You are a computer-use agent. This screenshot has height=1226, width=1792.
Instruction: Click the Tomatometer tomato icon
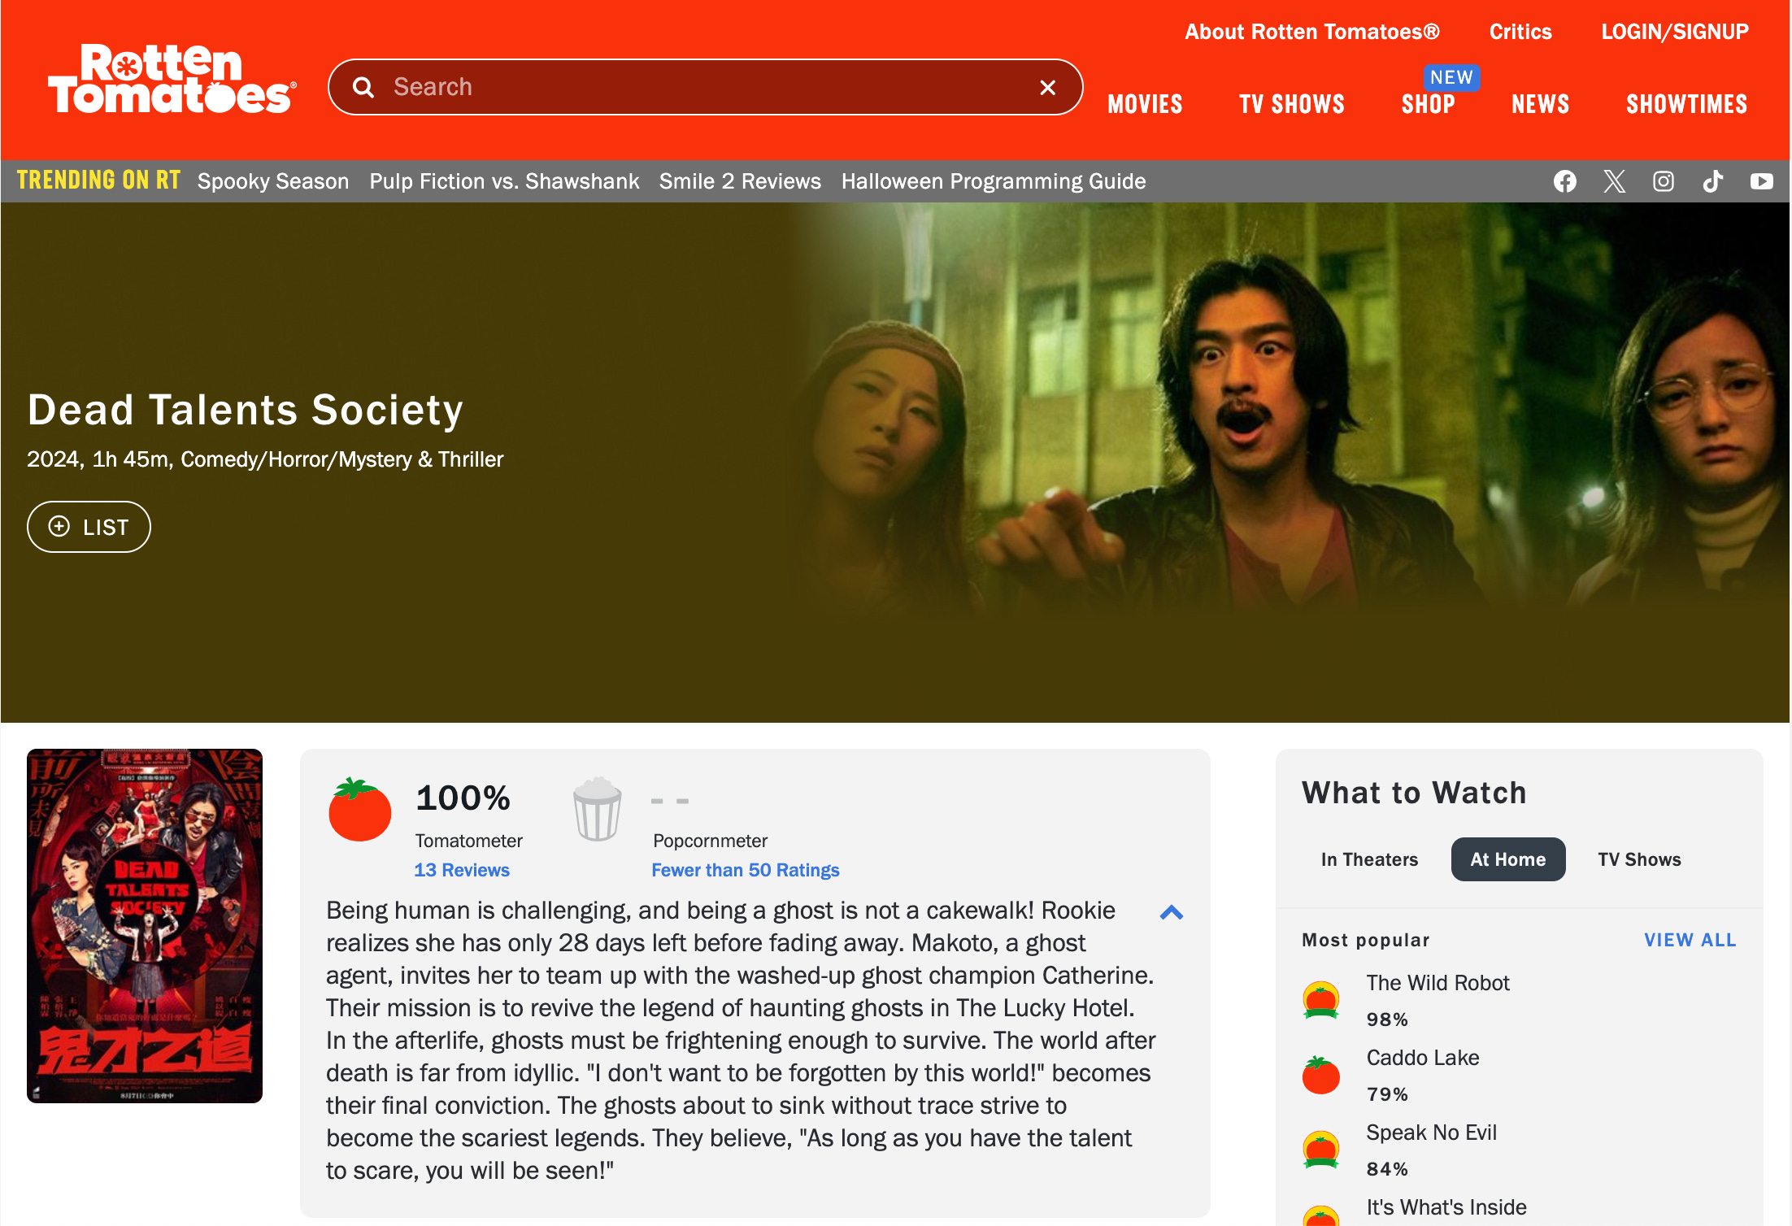359,809
